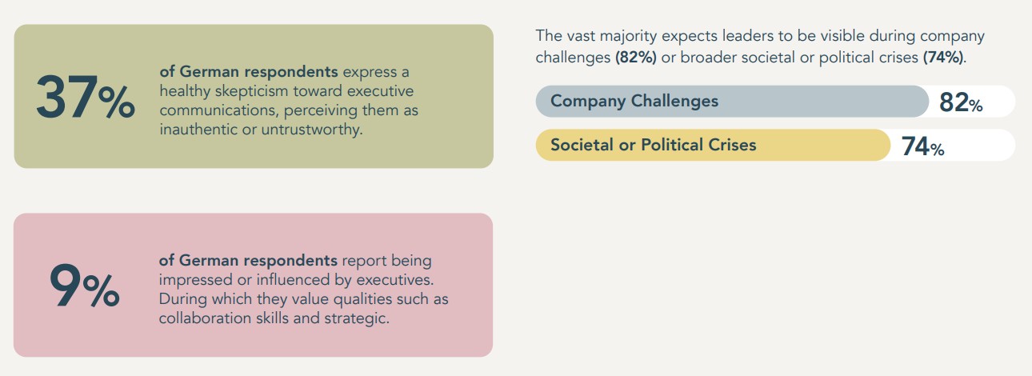Screen dimensions: 1032x376
Task: Click "During which they value qualities" line
Action: click(302, 299)
